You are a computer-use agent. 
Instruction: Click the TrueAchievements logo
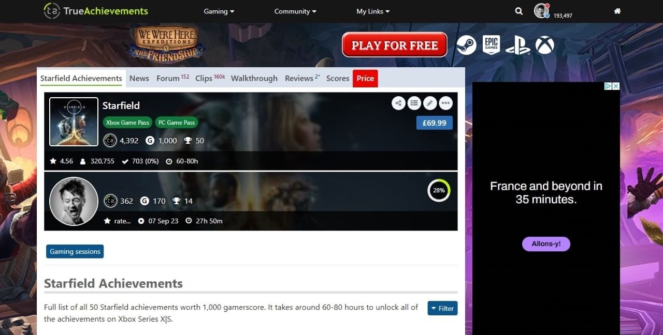[x=95, y=11]
